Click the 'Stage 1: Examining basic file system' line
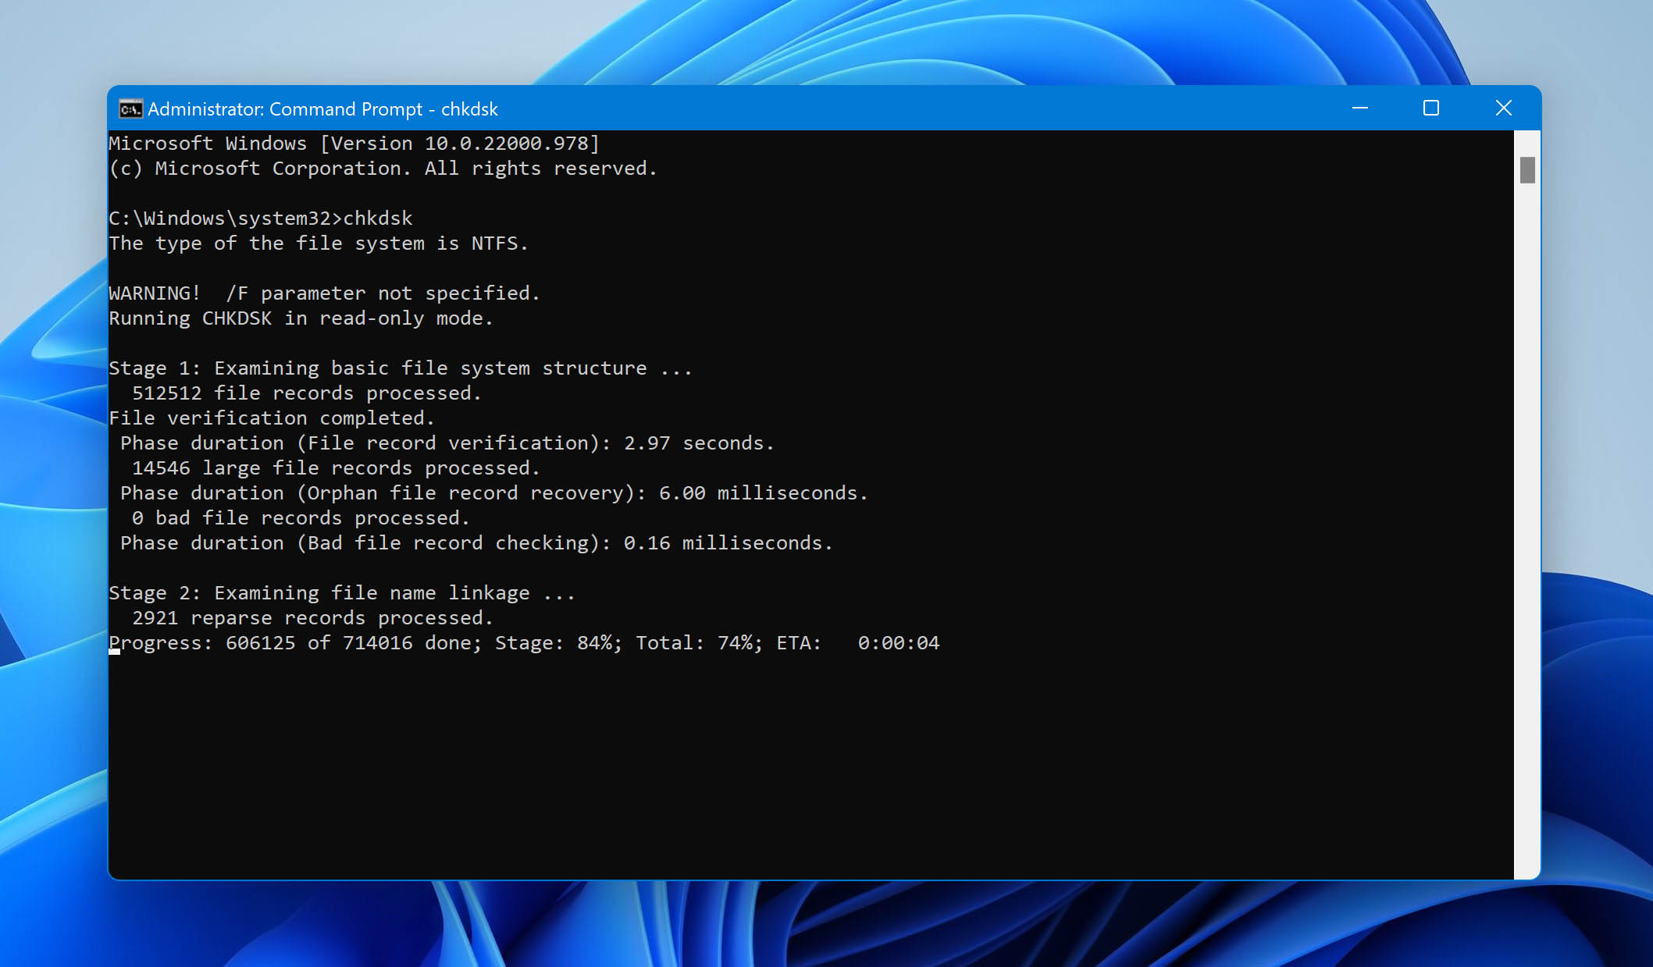 [x=400, y=368]
